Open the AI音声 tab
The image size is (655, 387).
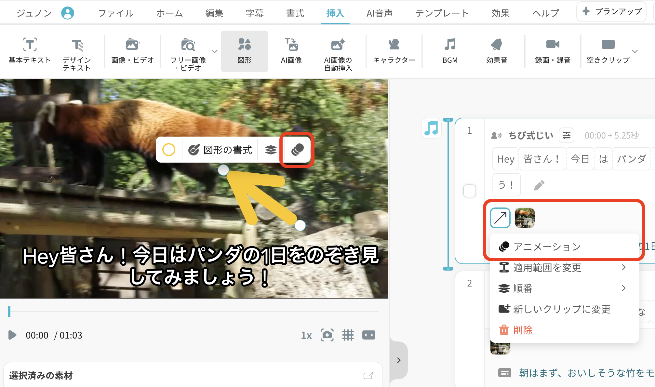coord(380,13)
